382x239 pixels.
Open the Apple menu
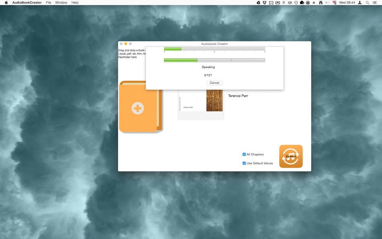[6, 2]
